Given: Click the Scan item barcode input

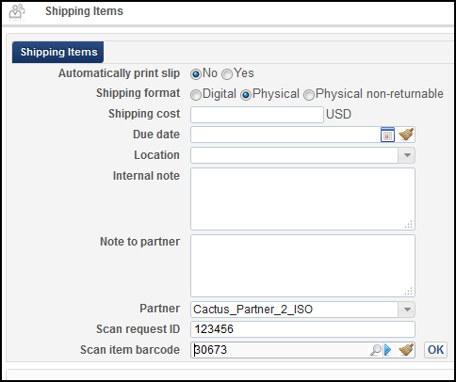Looking at the screenshot, I should coord(280,350).
